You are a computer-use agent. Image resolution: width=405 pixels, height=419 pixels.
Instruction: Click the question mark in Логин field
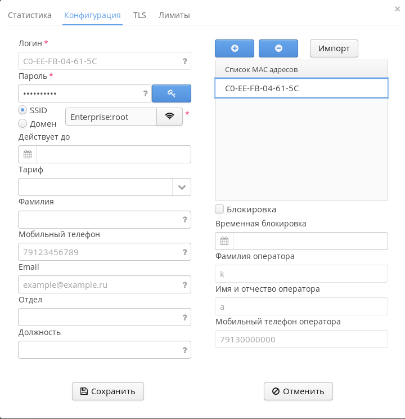(184, 61)
